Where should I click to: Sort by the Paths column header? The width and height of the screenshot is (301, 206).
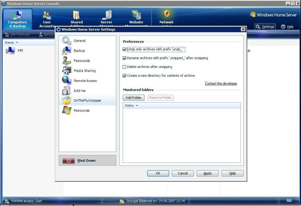(x=182, y=106)
